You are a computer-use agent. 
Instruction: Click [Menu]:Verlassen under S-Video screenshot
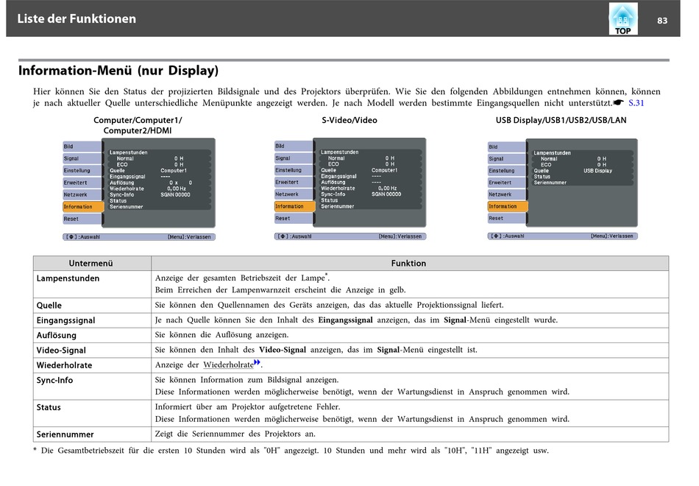coord(400,236)
